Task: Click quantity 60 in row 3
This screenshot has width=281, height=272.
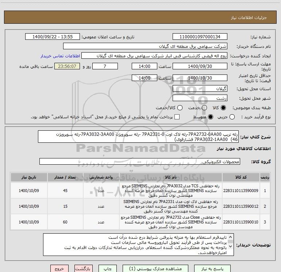Action: 65,222
